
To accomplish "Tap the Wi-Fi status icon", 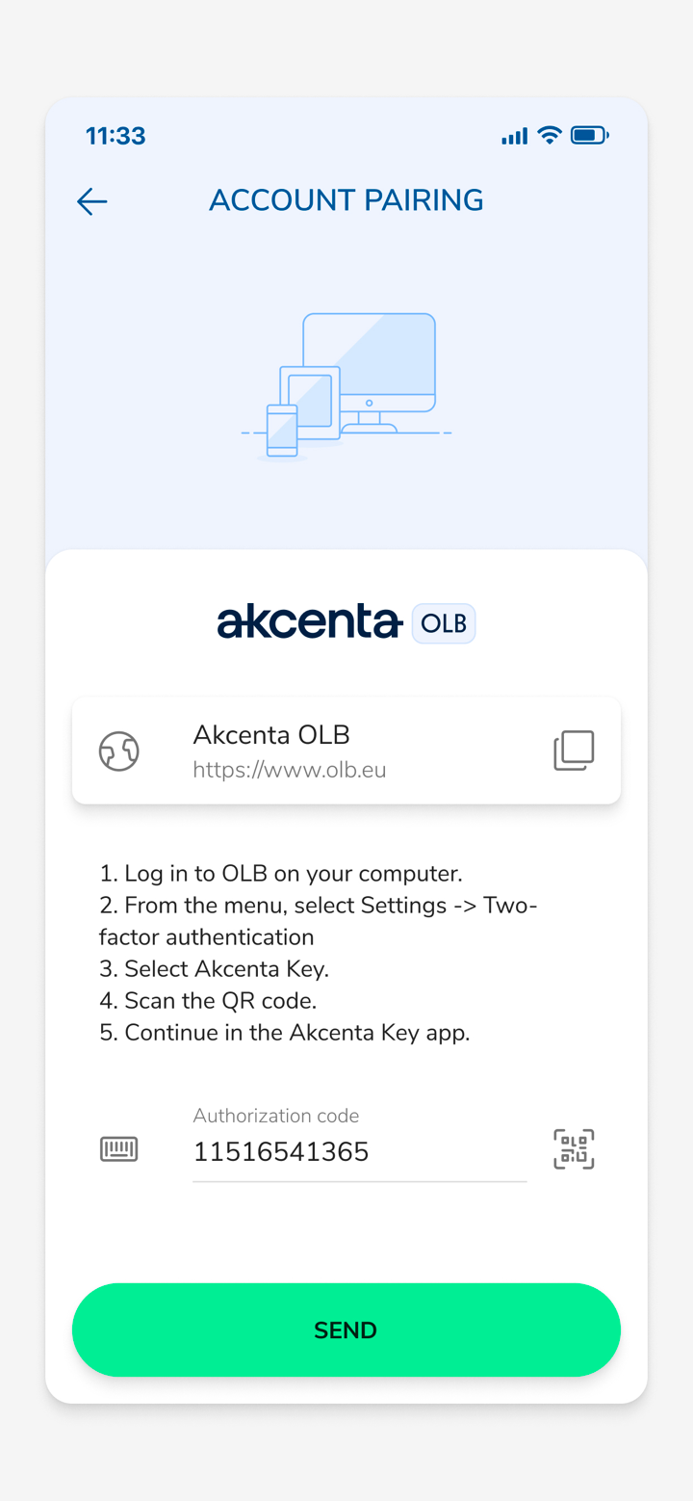I will click(x=550, y=136).
